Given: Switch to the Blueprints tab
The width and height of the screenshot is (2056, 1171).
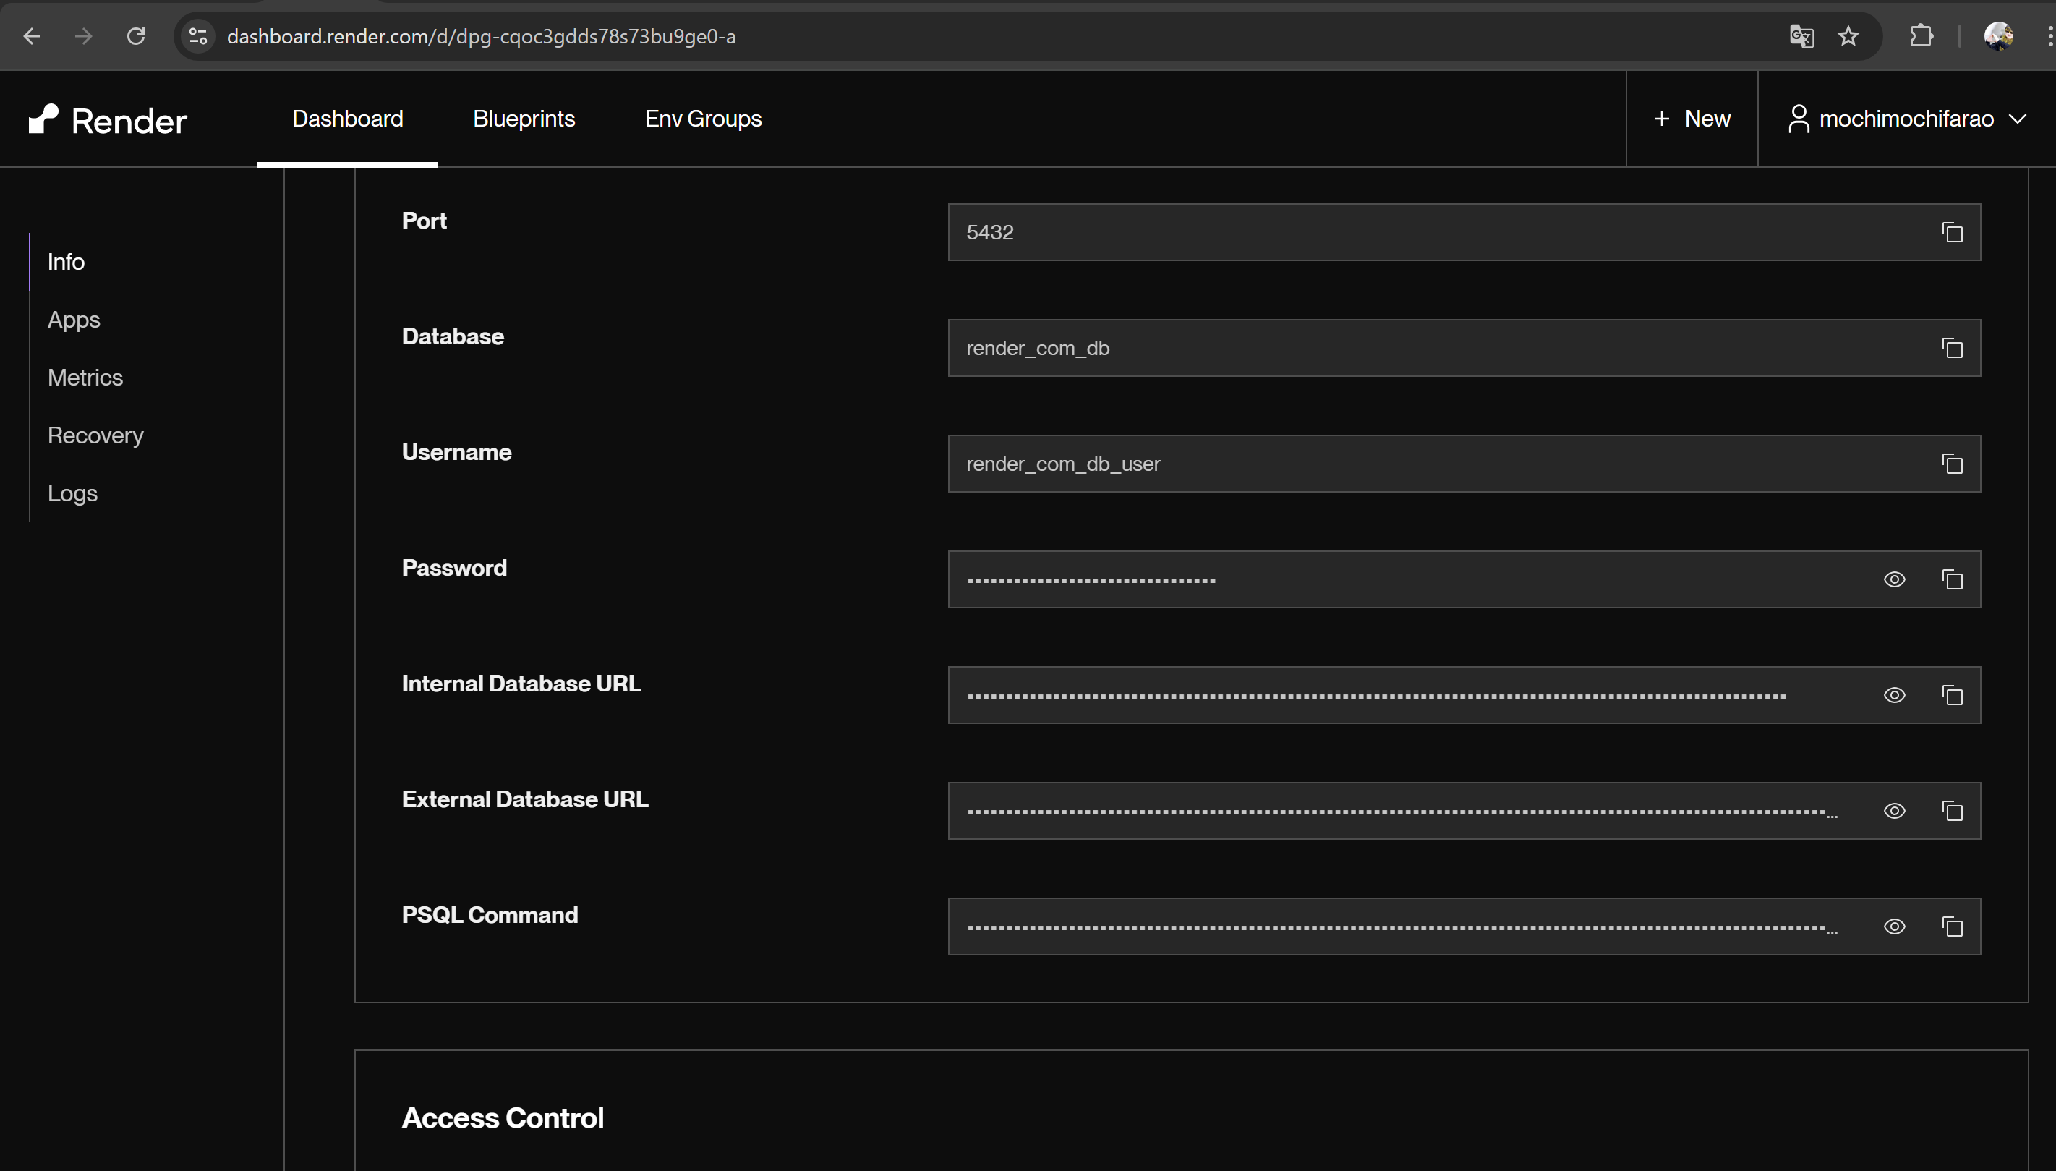Looking at the screenshot, I should (x=523, y=118).
